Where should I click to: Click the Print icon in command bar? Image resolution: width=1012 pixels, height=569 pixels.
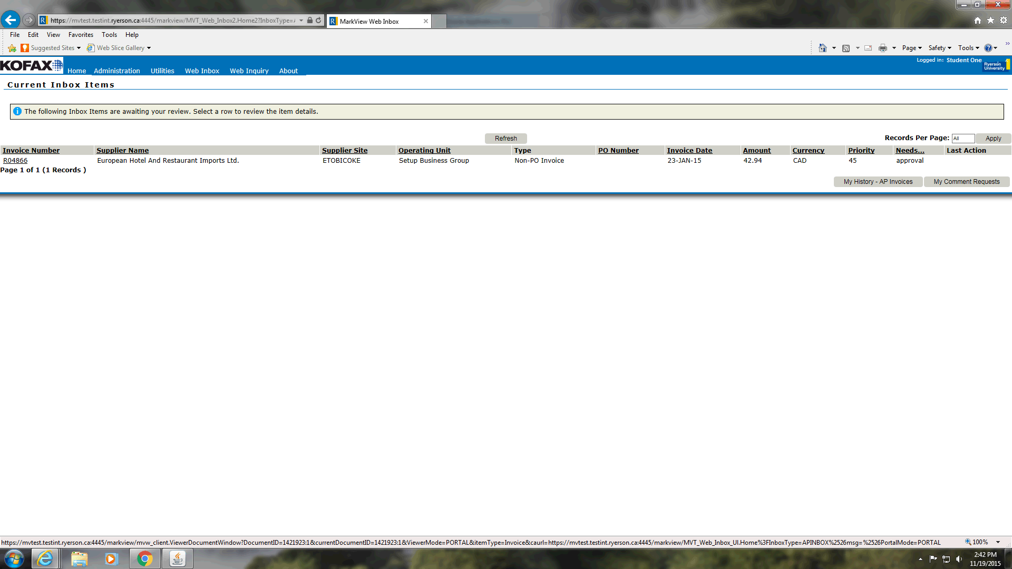click(x=883, y=48)
